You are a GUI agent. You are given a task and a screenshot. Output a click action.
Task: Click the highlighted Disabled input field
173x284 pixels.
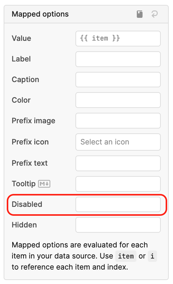[118, 204]
